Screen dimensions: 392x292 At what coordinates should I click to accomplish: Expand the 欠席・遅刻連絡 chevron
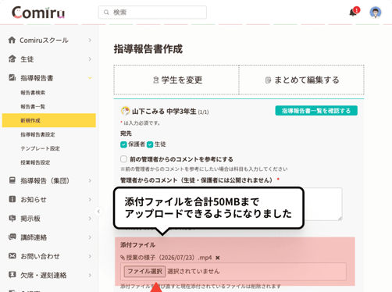(90, 275)
